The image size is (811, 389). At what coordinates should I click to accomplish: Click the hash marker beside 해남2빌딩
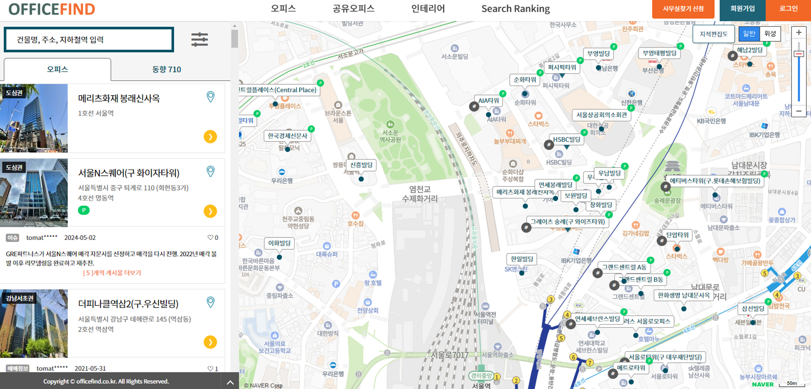pos(732,56)
